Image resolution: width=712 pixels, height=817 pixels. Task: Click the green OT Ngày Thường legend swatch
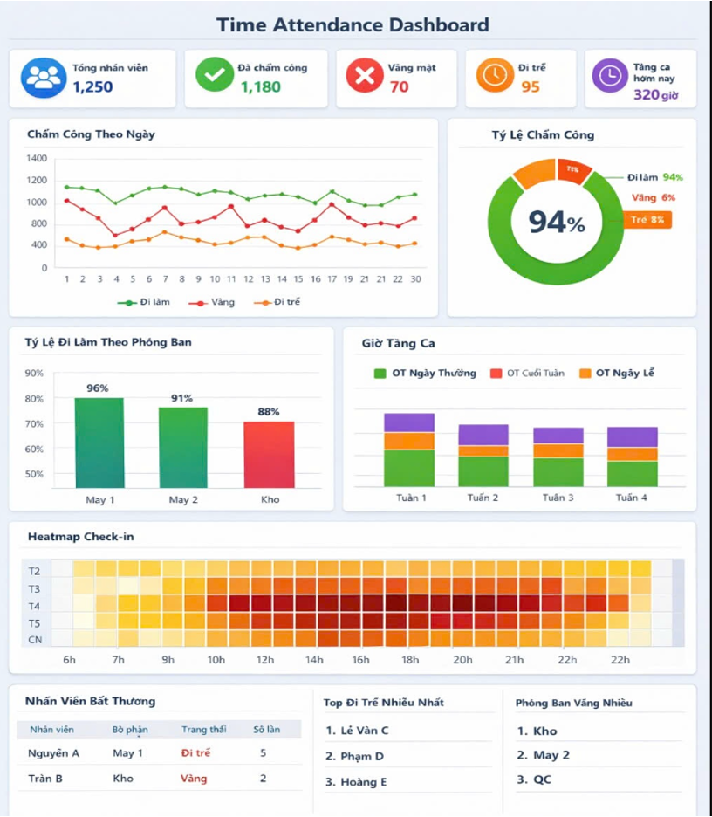pyautogui.click(x=380, y=373)
